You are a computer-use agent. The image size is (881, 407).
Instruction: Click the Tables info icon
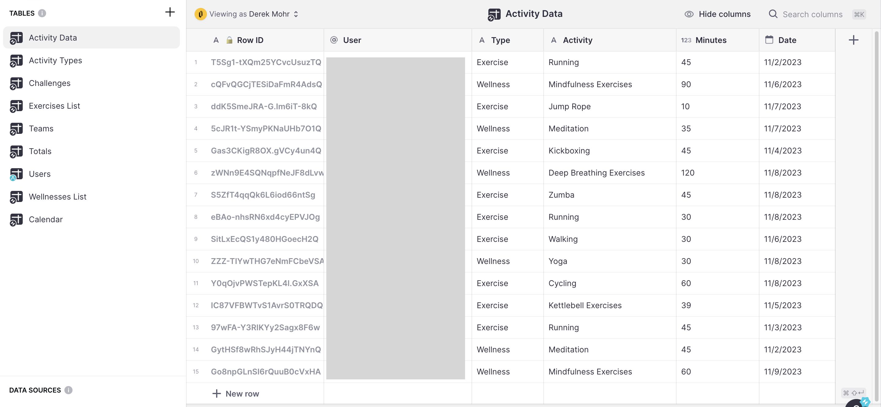(42, 13)
